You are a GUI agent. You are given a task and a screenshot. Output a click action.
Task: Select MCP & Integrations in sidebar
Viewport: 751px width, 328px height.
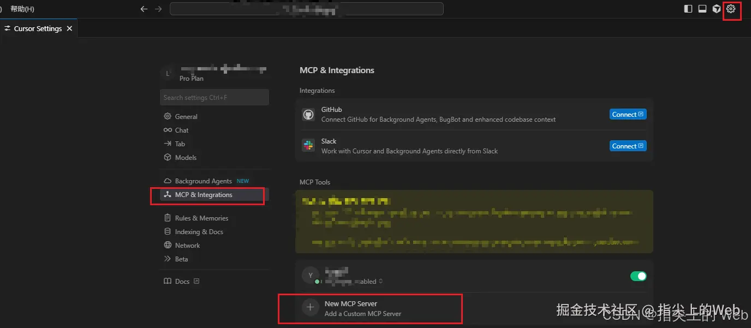click(x=214, y=195)
